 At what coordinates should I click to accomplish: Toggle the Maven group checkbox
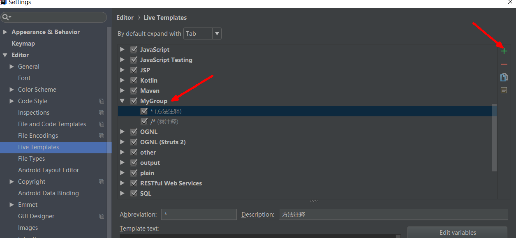click(134, 90)
